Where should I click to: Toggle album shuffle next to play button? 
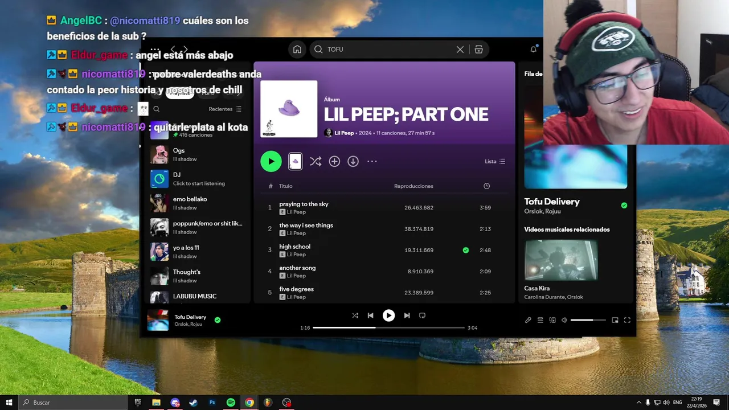point(315,162)
